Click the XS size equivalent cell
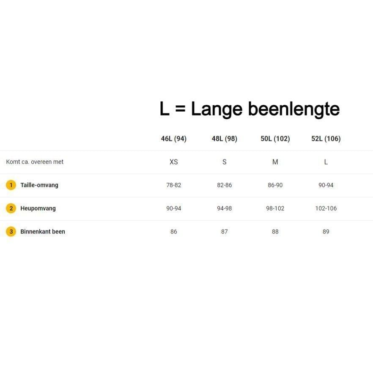This screenshot has width=373, height=373. (174, 162)
